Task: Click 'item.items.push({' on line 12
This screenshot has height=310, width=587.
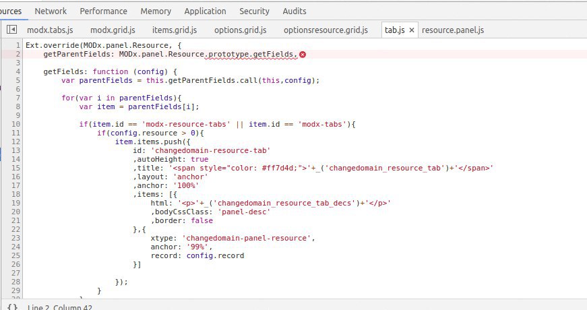Action: pos(152,142)
